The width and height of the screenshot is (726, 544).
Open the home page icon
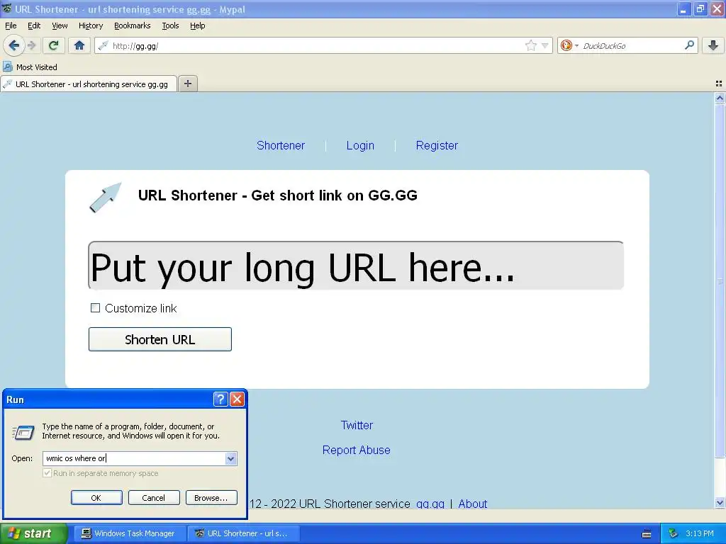[x=79, y=45]
